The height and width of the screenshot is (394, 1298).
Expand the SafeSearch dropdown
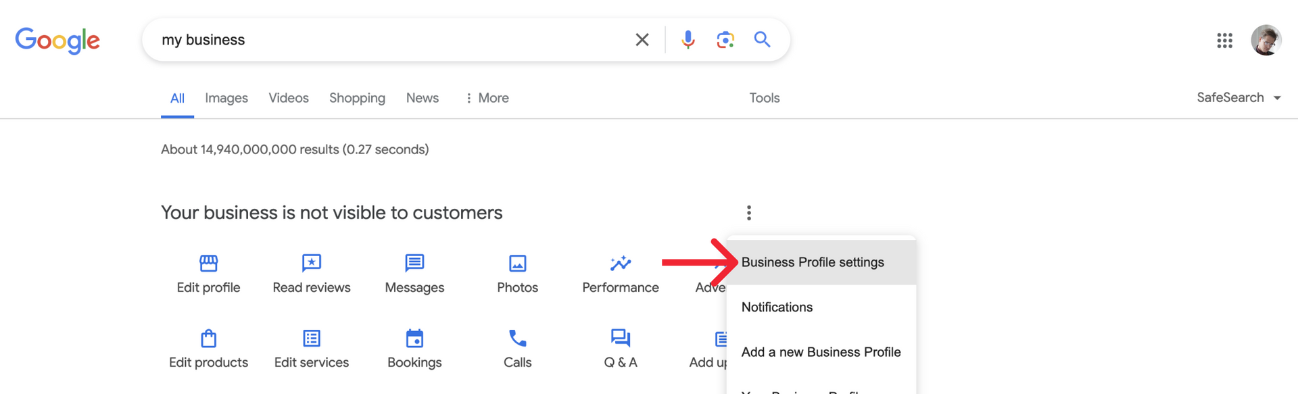(1239, 97)
